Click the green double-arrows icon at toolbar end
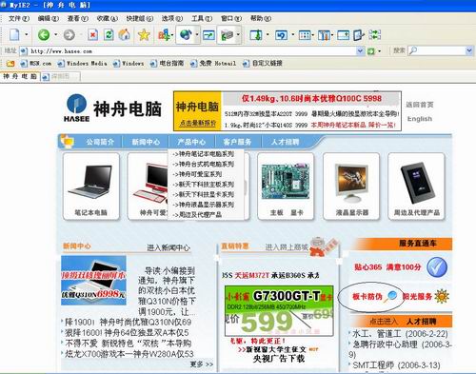476x374 pixels. click(x=375, y=34)
